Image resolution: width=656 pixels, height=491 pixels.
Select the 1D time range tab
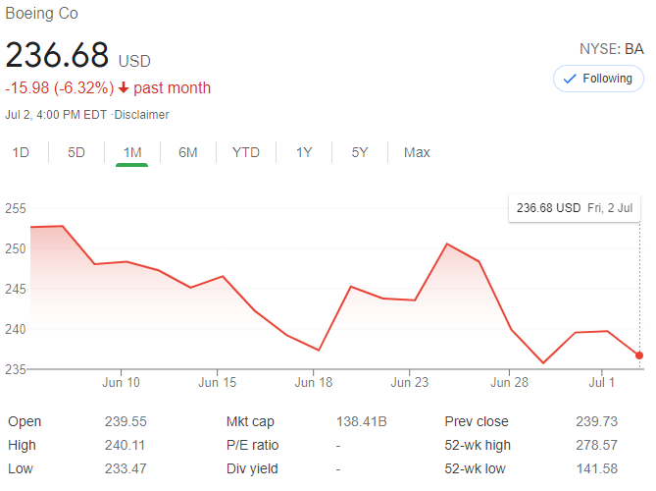21,152
